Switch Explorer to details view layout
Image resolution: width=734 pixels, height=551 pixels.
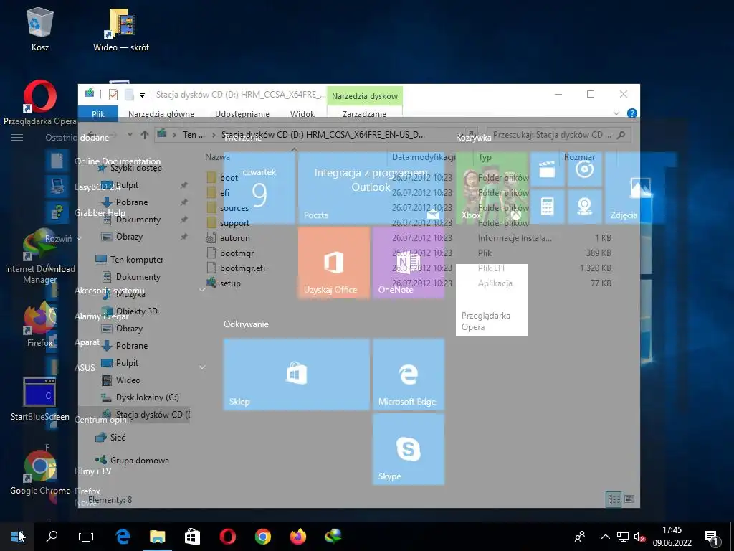[x=614, y=499]
